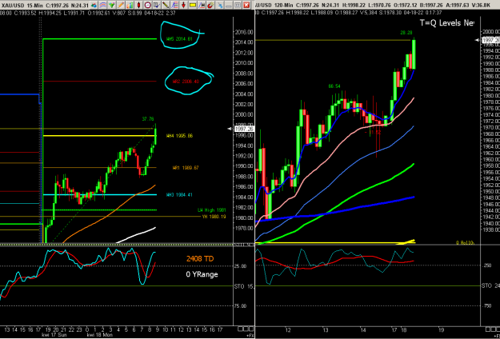Click date 19 on 120-Min time axis

click(x=442, y=329)
